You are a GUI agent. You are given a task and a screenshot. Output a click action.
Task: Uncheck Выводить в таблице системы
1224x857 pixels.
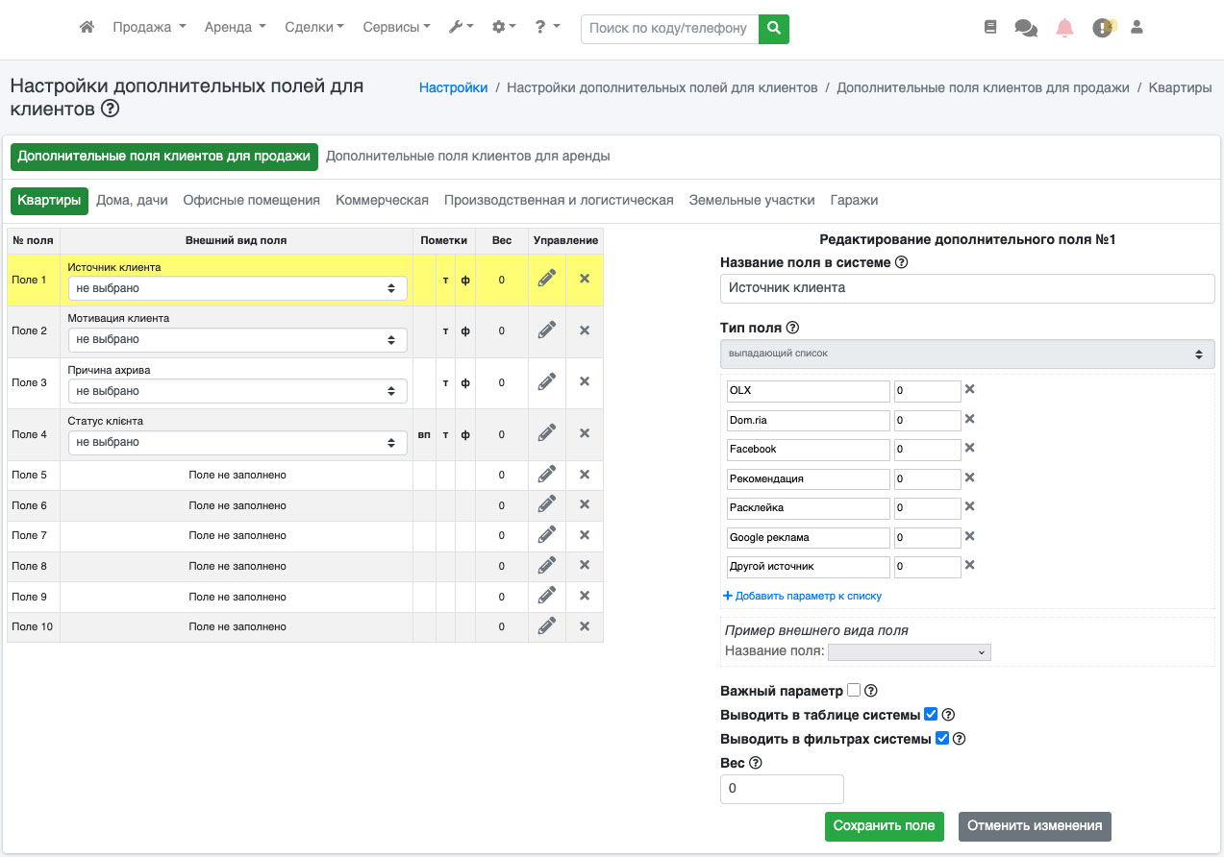click(931, 714)
